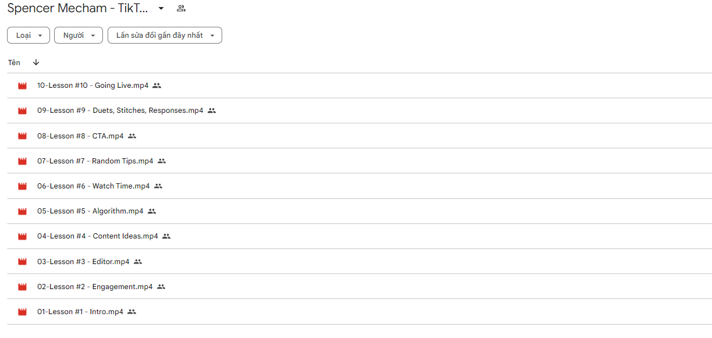Click the video icon of 09-Lesson #9 Duets, Stitches

[23, 111]
